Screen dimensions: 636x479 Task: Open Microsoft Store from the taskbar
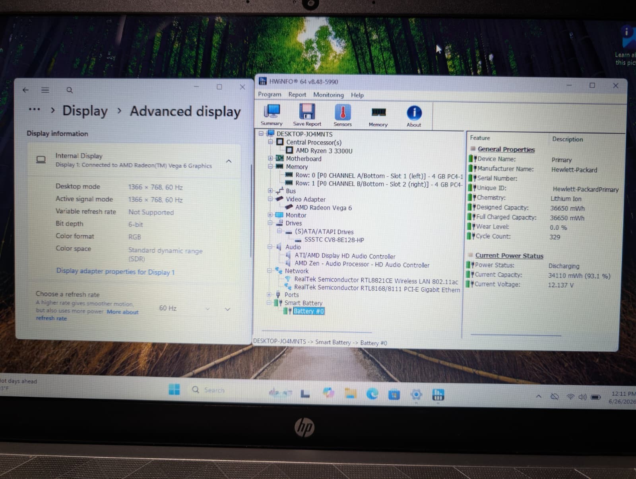(394, 395)
